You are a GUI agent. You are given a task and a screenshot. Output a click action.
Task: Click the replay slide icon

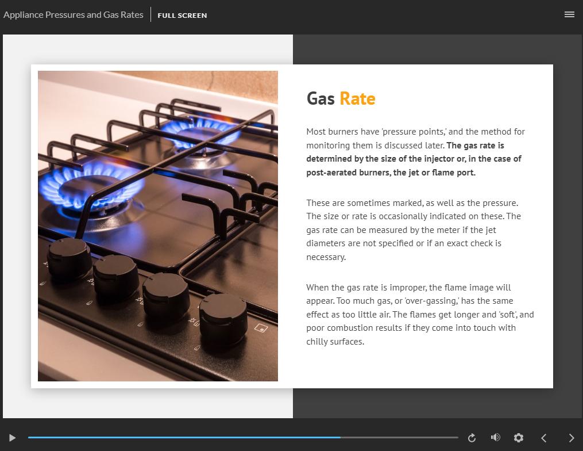(x=472, y=438)
